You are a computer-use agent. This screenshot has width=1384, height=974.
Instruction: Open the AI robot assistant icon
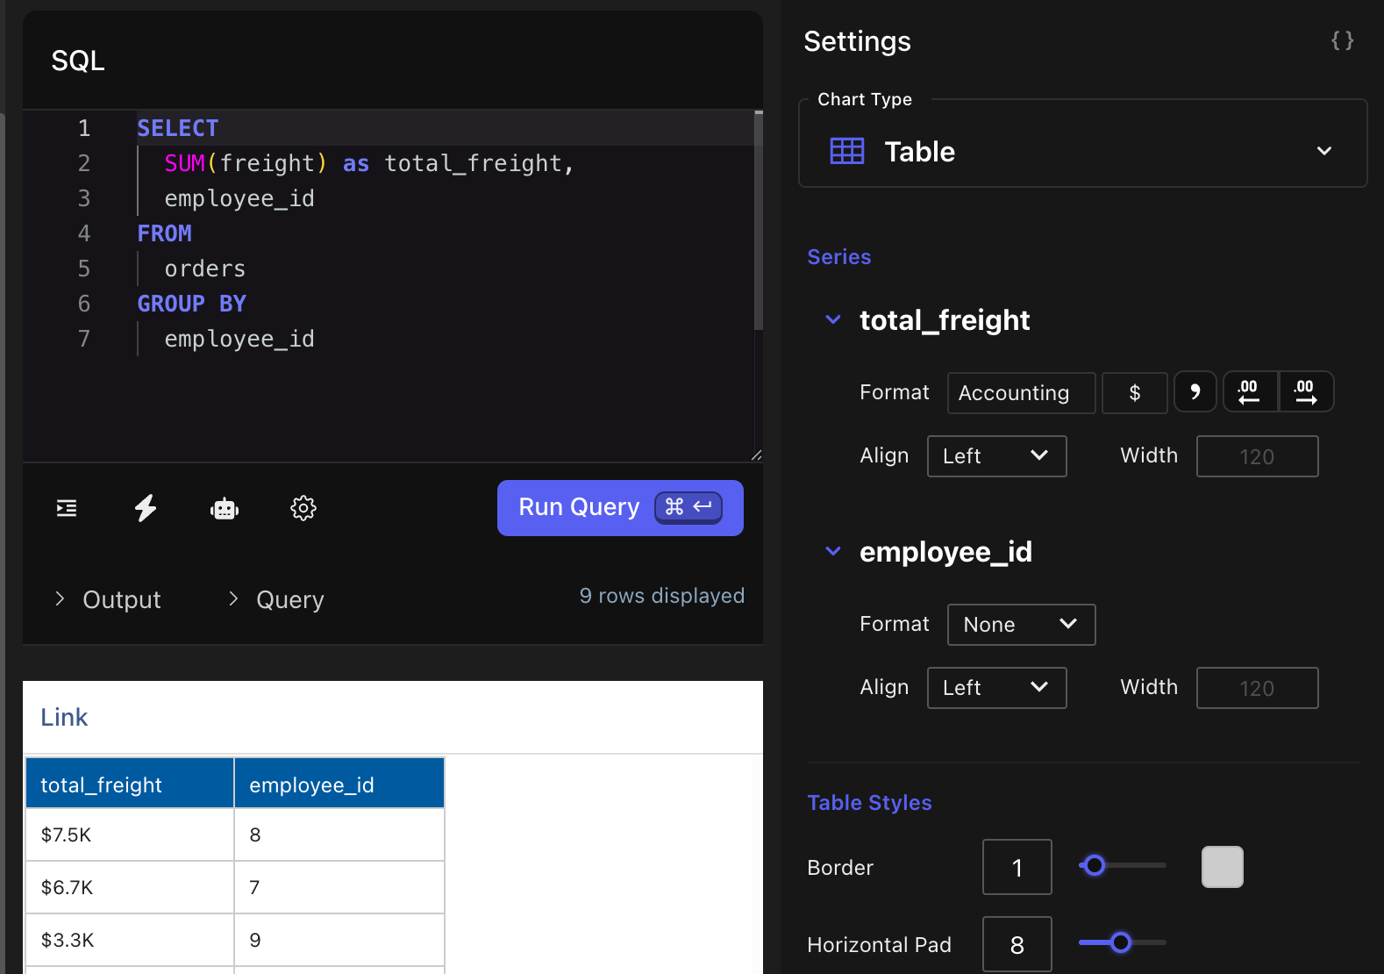[x=225, y=508]
